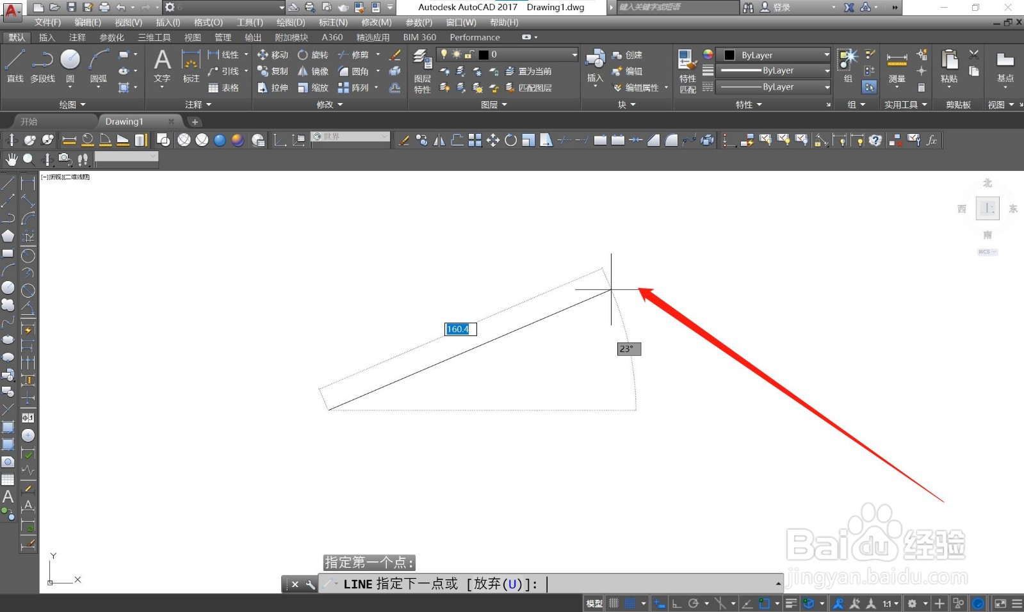1024x612 pixels.
Task: Click the 插入 block insert tool
Action: (x=595, y=67)
